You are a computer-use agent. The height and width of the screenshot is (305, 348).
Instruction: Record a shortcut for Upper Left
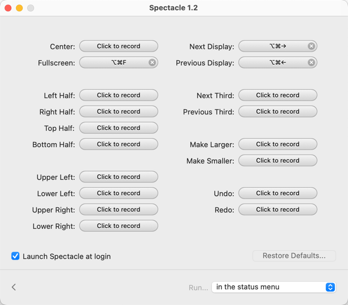(x=119, y=177)
